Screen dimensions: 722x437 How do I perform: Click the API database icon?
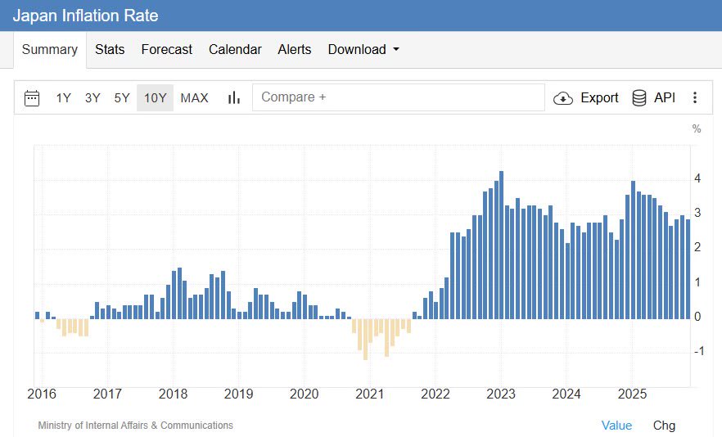click(639, 98)
